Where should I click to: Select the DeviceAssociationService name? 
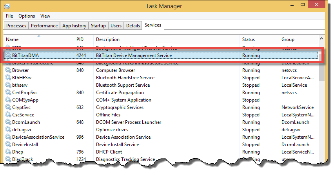pos(38,137)
